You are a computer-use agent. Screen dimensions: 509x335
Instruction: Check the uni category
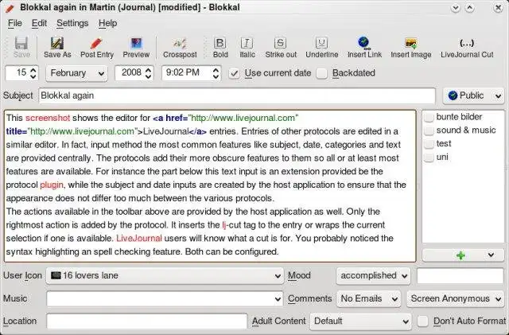429,157
